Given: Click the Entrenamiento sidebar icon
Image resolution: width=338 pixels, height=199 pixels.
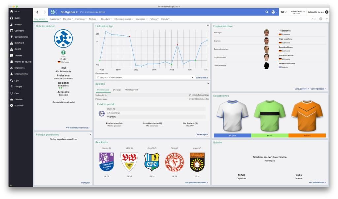Looking at the screenshot, I should [12, 74].
